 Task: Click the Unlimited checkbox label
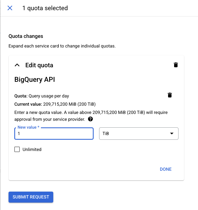32,149
